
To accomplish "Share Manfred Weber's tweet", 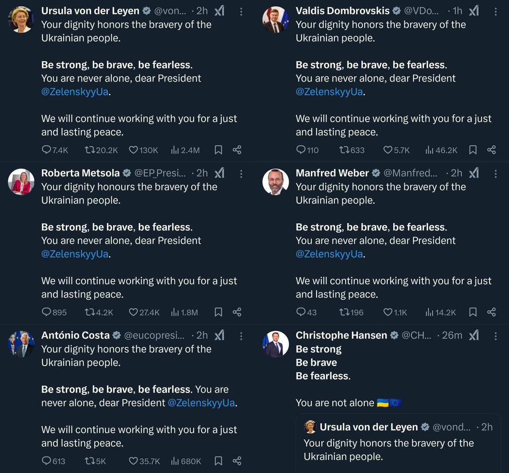I will point(492,312).
